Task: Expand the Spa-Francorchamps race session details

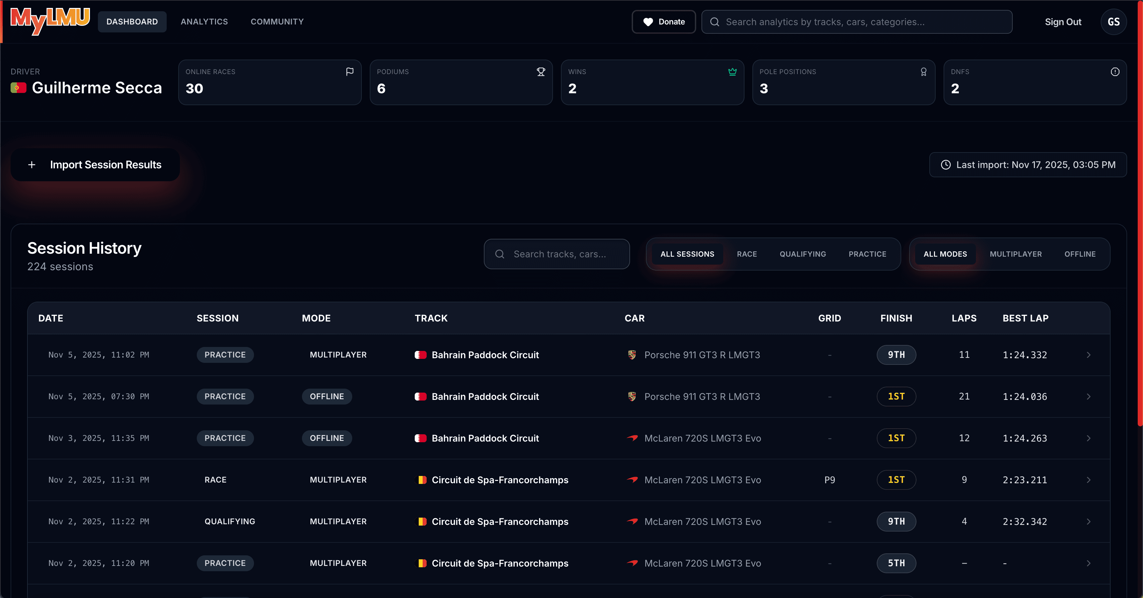Action: point(1089,480)
